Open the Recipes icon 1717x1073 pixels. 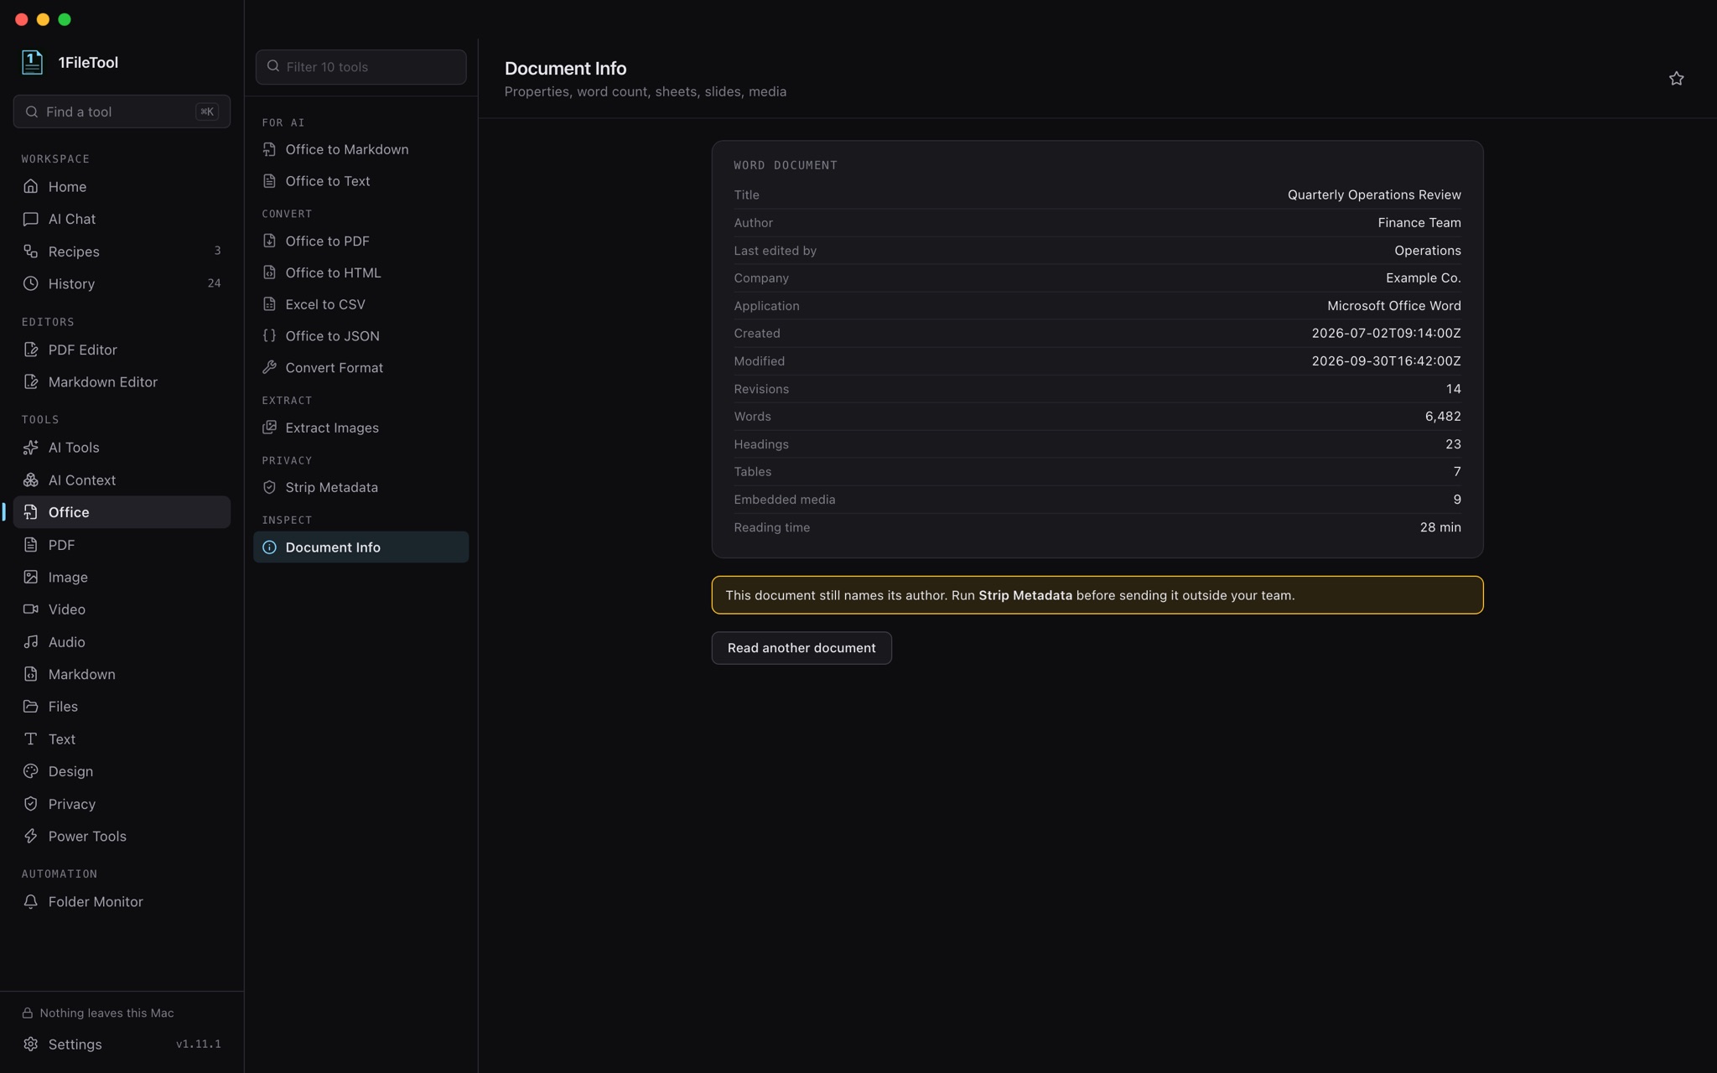(x=31, y=251)
